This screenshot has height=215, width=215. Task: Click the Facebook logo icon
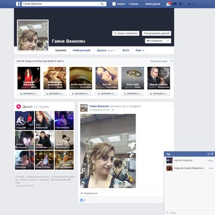pyautogui.click(x=18, y=4)
